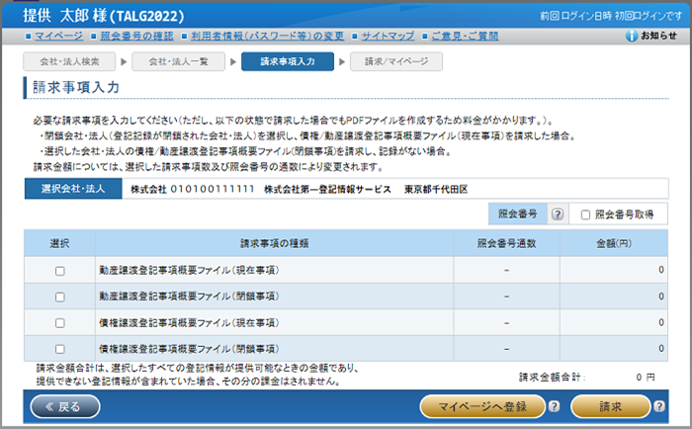Screen dimensions: 692x429
Task: Enable the 照会番号取得 checkbox
Action: click(x=585, y=214)
